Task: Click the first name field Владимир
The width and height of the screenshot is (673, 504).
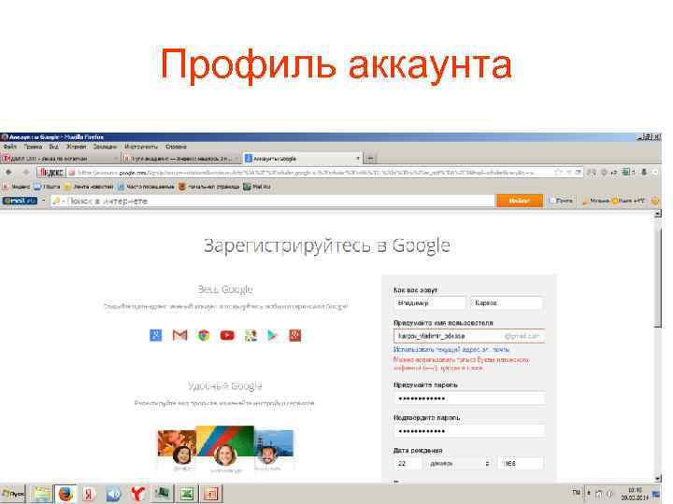Action: (x=429, y=303)
